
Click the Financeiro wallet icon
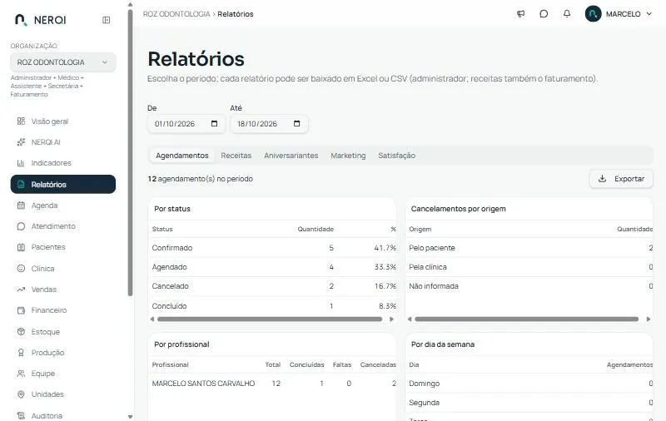pyautogui.click(x=21, y=310)
